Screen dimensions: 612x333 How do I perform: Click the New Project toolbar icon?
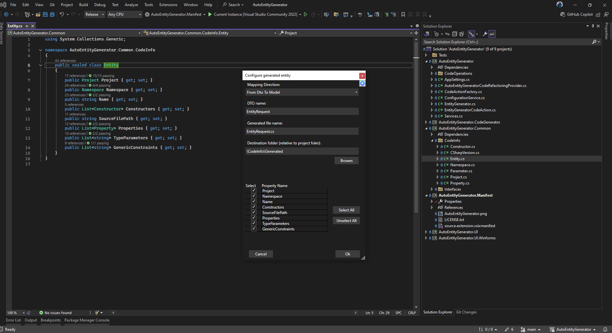tap(28, 14)
